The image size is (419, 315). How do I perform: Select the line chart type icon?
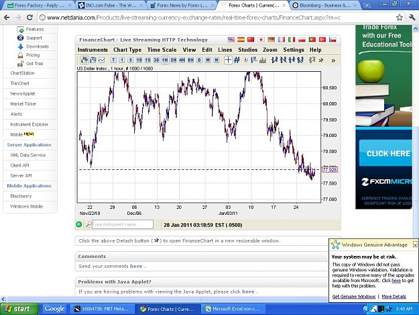[x=102, y=60]
